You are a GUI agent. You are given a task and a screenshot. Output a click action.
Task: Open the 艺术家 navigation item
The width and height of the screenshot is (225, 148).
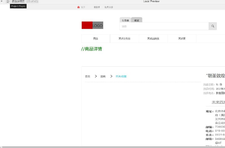pyautogui.click(x=182, y=39)
